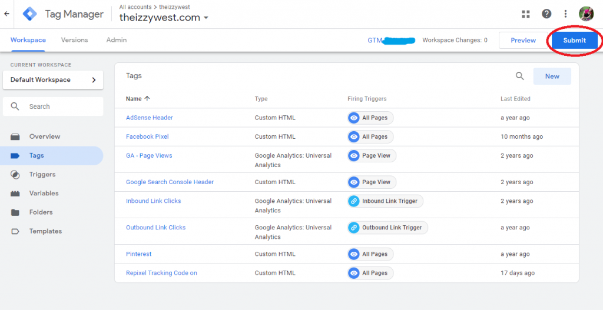
Task: Click the Type column header
Action: coord(261,99)
